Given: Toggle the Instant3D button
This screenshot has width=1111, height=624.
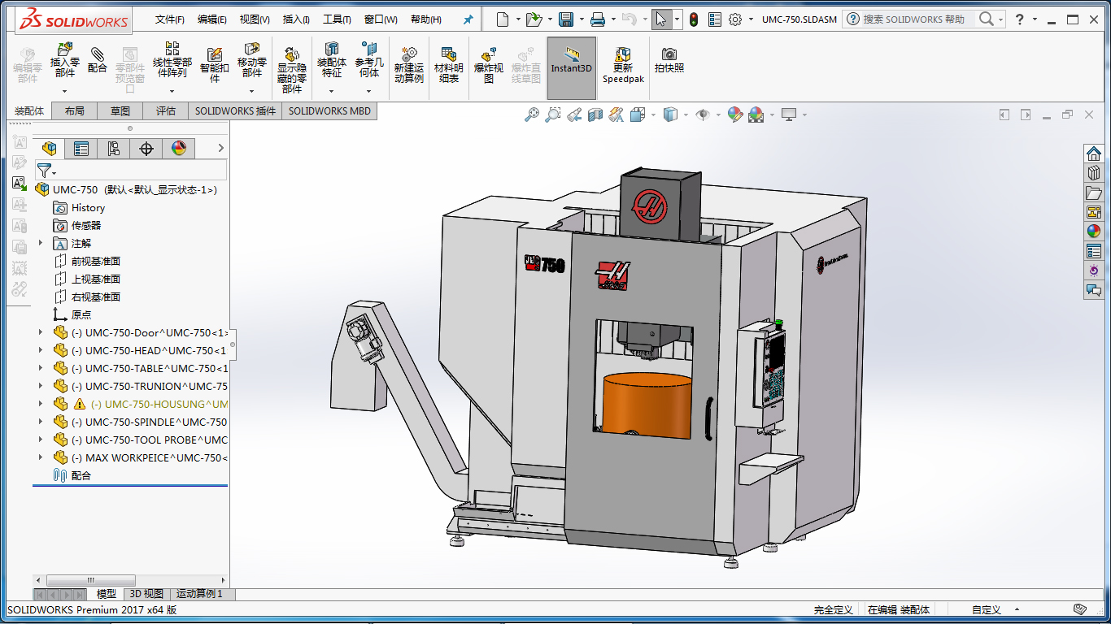Looking at the screenshot, I should coord(572,68).
